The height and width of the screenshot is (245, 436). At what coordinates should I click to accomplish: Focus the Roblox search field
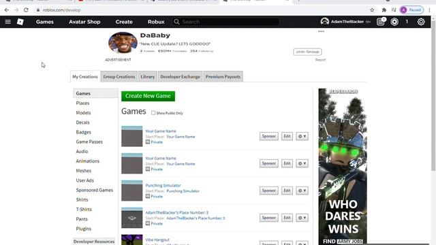pyautogui.click(x=225, y=22)
